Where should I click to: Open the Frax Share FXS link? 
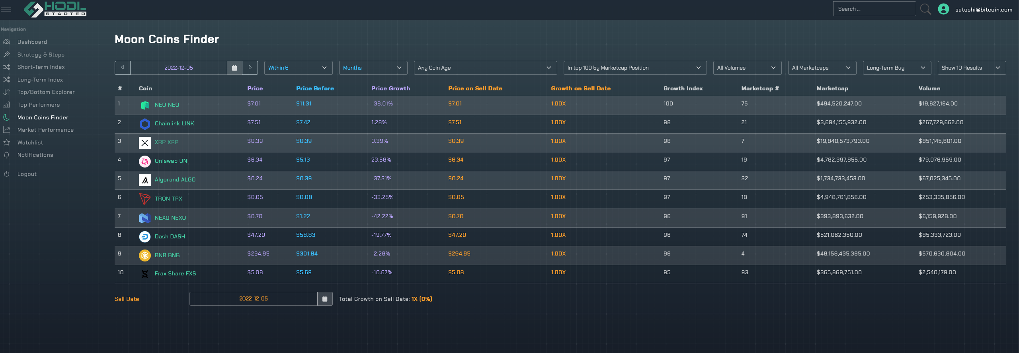pyautogui.click(x=176, y=273)
